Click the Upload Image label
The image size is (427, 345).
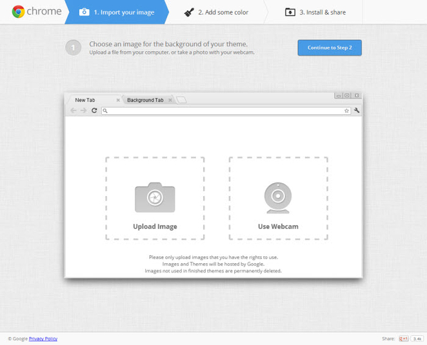(155, 226)
